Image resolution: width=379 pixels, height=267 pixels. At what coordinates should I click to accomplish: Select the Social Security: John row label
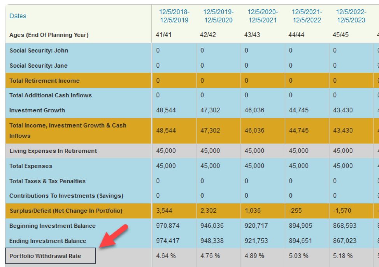click(x=39, y=51)
